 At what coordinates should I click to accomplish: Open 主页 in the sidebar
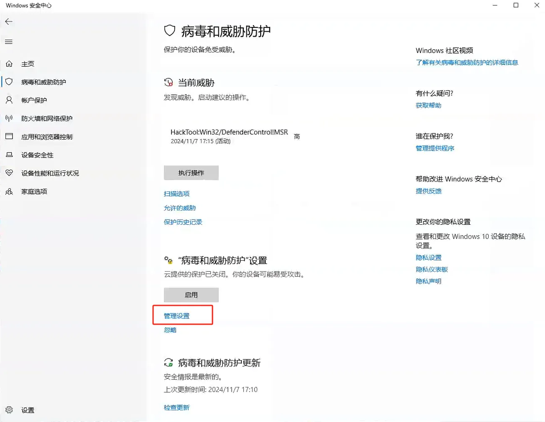coord(28,64)
